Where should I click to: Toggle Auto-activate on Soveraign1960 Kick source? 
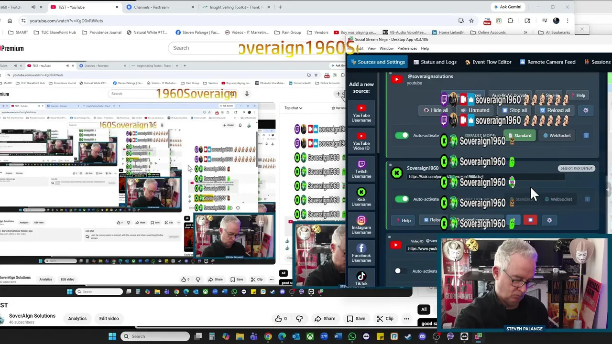coord(402,199)
